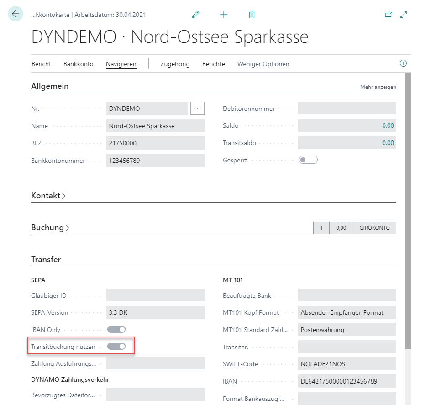Open the page in new window icon
The height and width of the screenshot is (405, 442).
(x=389, y=15)
